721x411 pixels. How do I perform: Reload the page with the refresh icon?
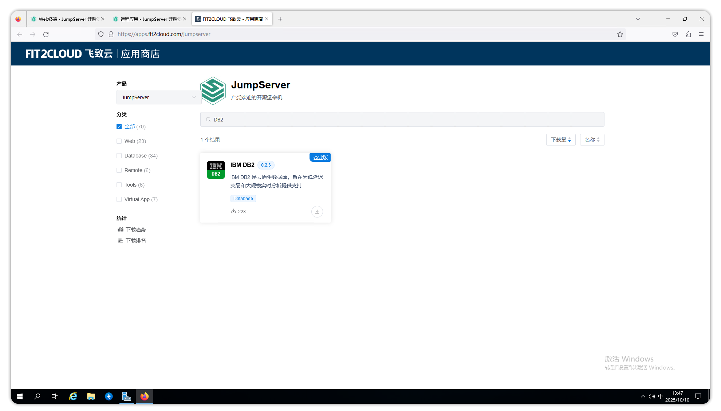click(46, 34)
